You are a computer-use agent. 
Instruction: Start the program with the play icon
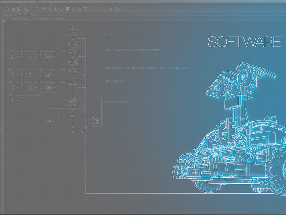click(92, 9)
